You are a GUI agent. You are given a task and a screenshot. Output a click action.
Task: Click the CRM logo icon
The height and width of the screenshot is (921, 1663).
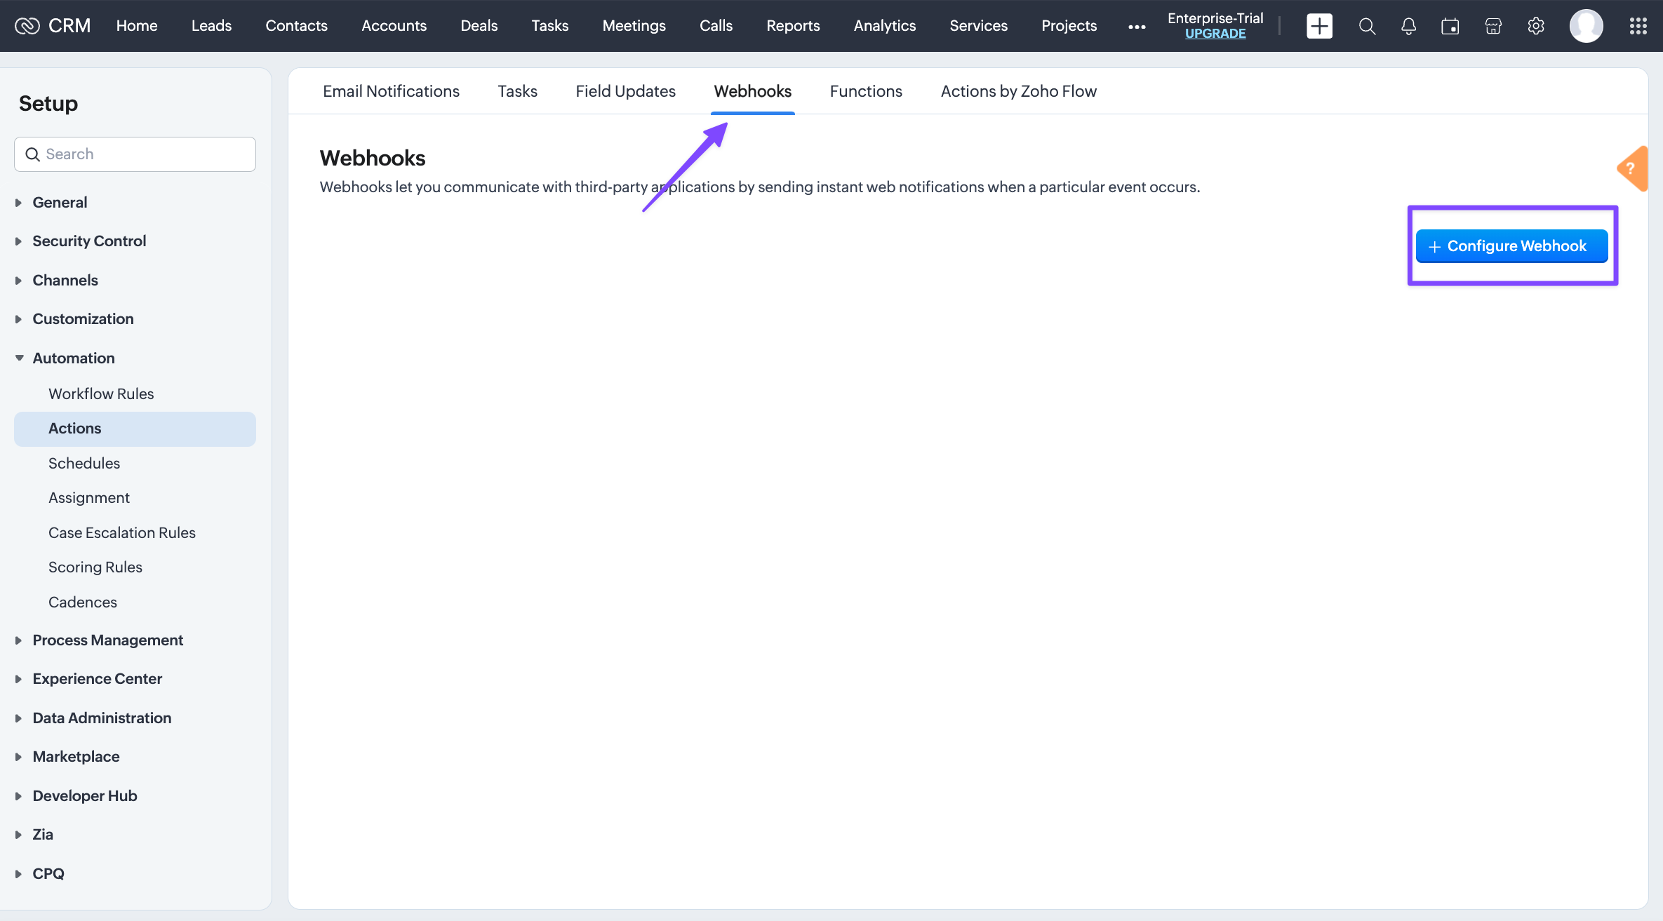(x=27, y=26)
